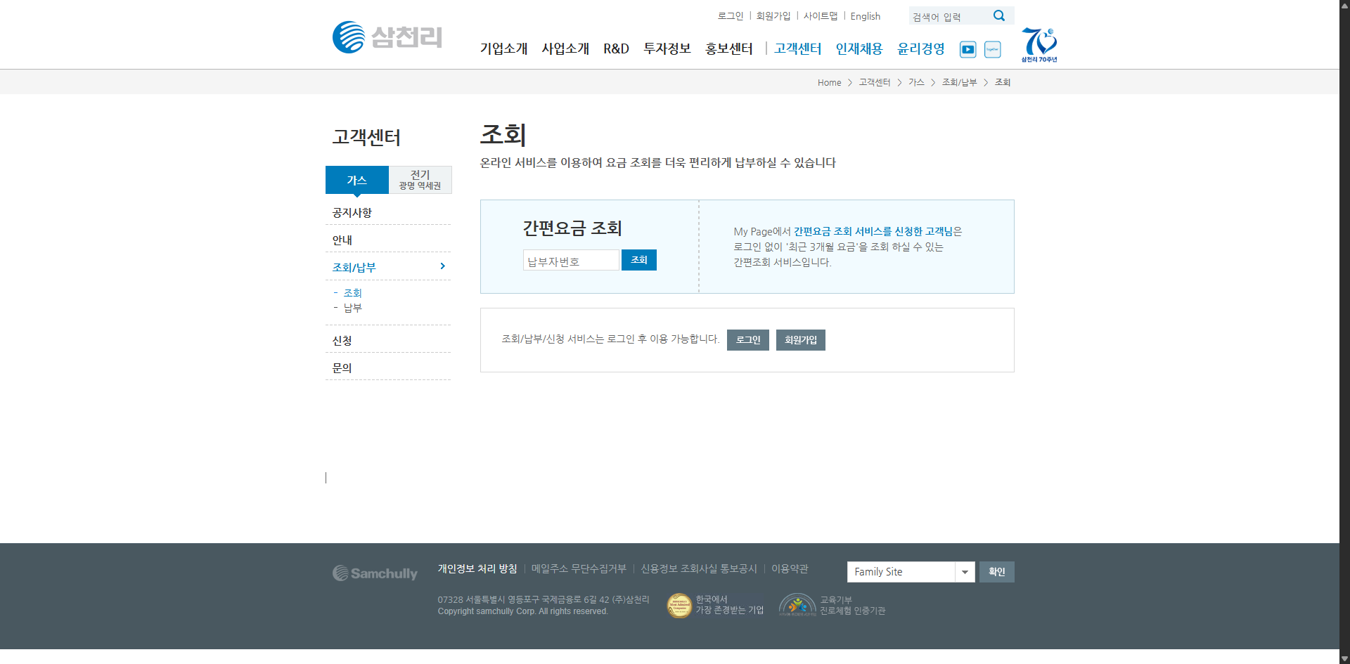Click the page scrollbar down arrow
Screen dimensions: 1350x664
pos(1344,658)
